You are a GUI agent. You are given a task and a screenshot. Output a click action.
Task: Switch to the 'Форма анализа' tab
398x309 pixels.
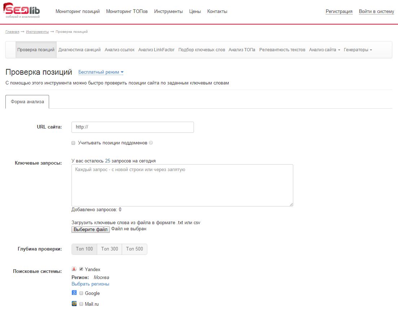[x=27, y=102]
